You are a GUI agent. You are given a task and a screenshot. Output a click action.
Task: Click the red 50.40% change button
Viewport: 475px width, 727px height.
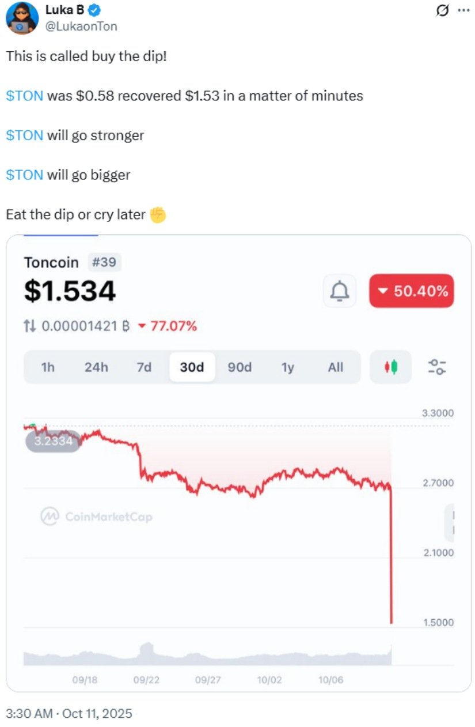point(411,291)
